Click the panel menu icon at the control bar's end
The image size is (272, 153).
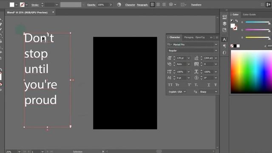coord(268,5)
